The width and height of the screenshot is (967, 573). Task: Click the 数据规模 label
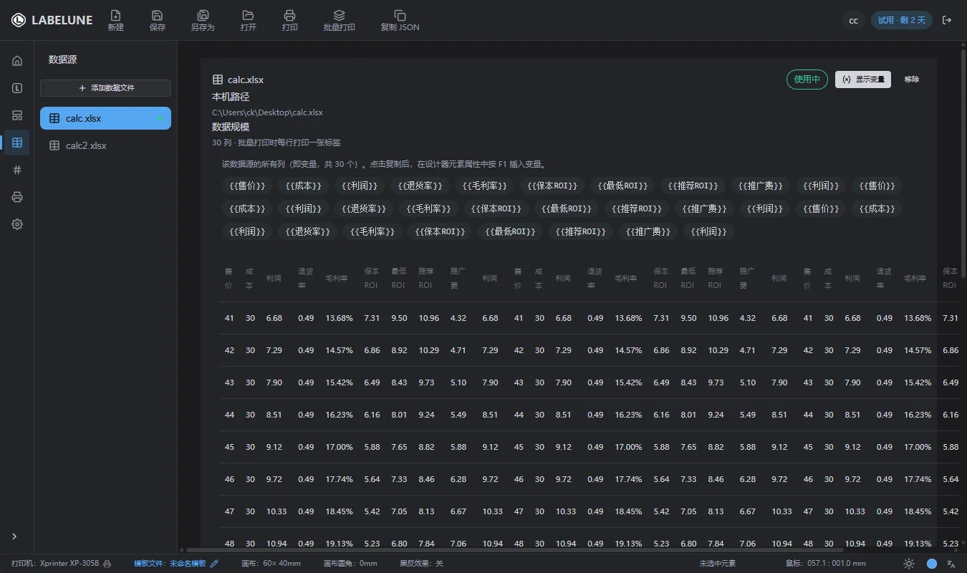pos(231,127)
